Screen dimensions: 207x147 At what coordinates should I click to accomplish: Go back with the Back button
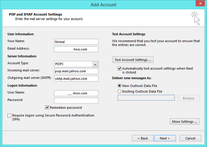[x=143, y=138]
